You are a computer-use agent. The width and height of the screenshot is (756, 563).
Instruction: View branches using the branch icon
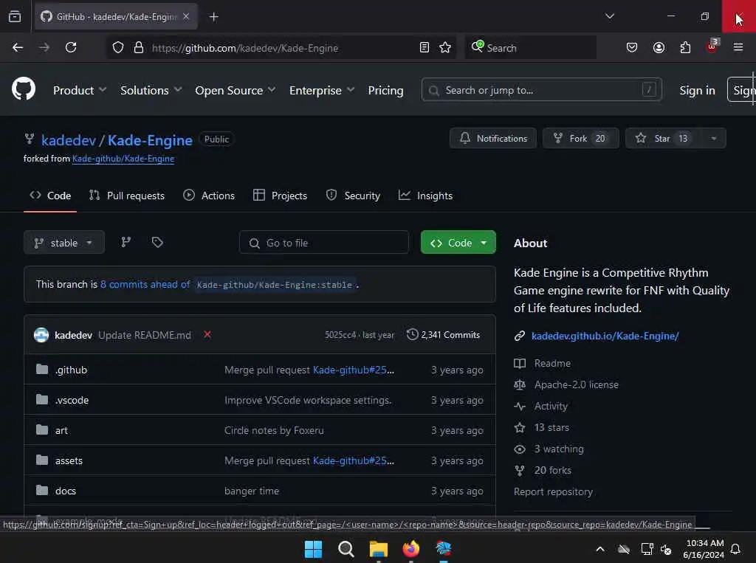(126, 242)
